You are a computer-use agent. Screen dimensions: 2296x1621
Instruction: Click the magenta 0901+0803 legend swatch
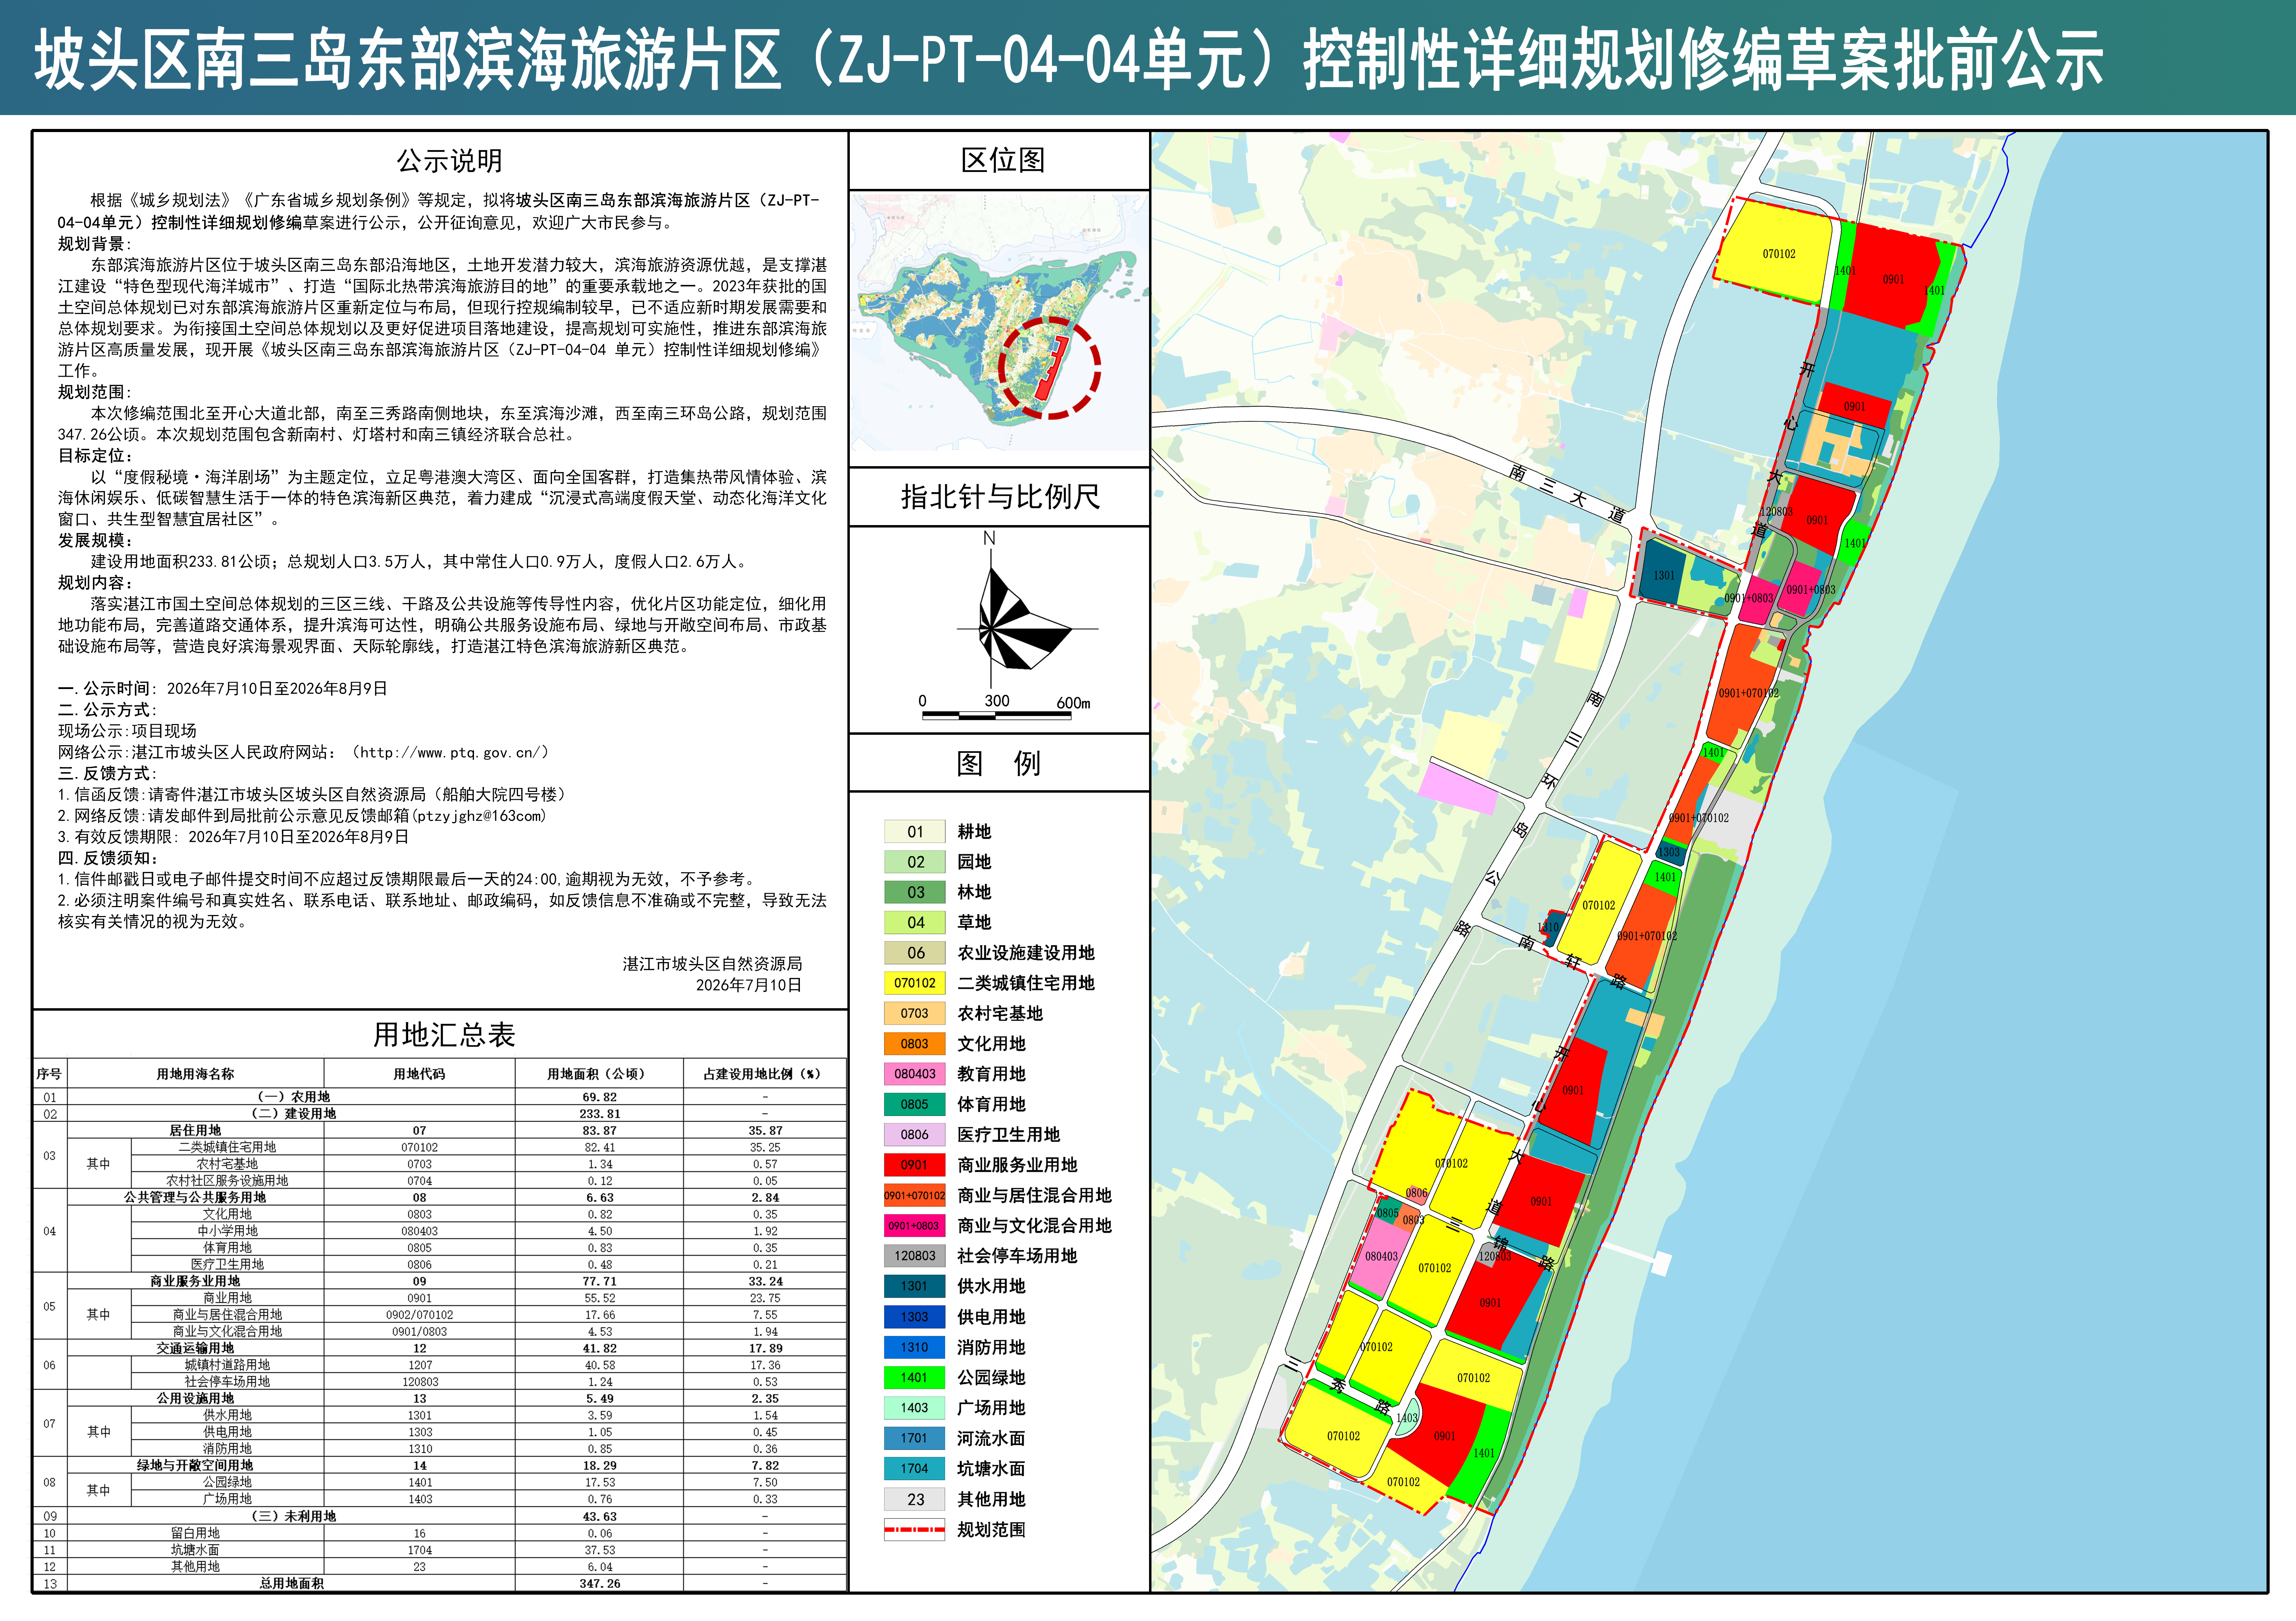(x=914, y=1225)
